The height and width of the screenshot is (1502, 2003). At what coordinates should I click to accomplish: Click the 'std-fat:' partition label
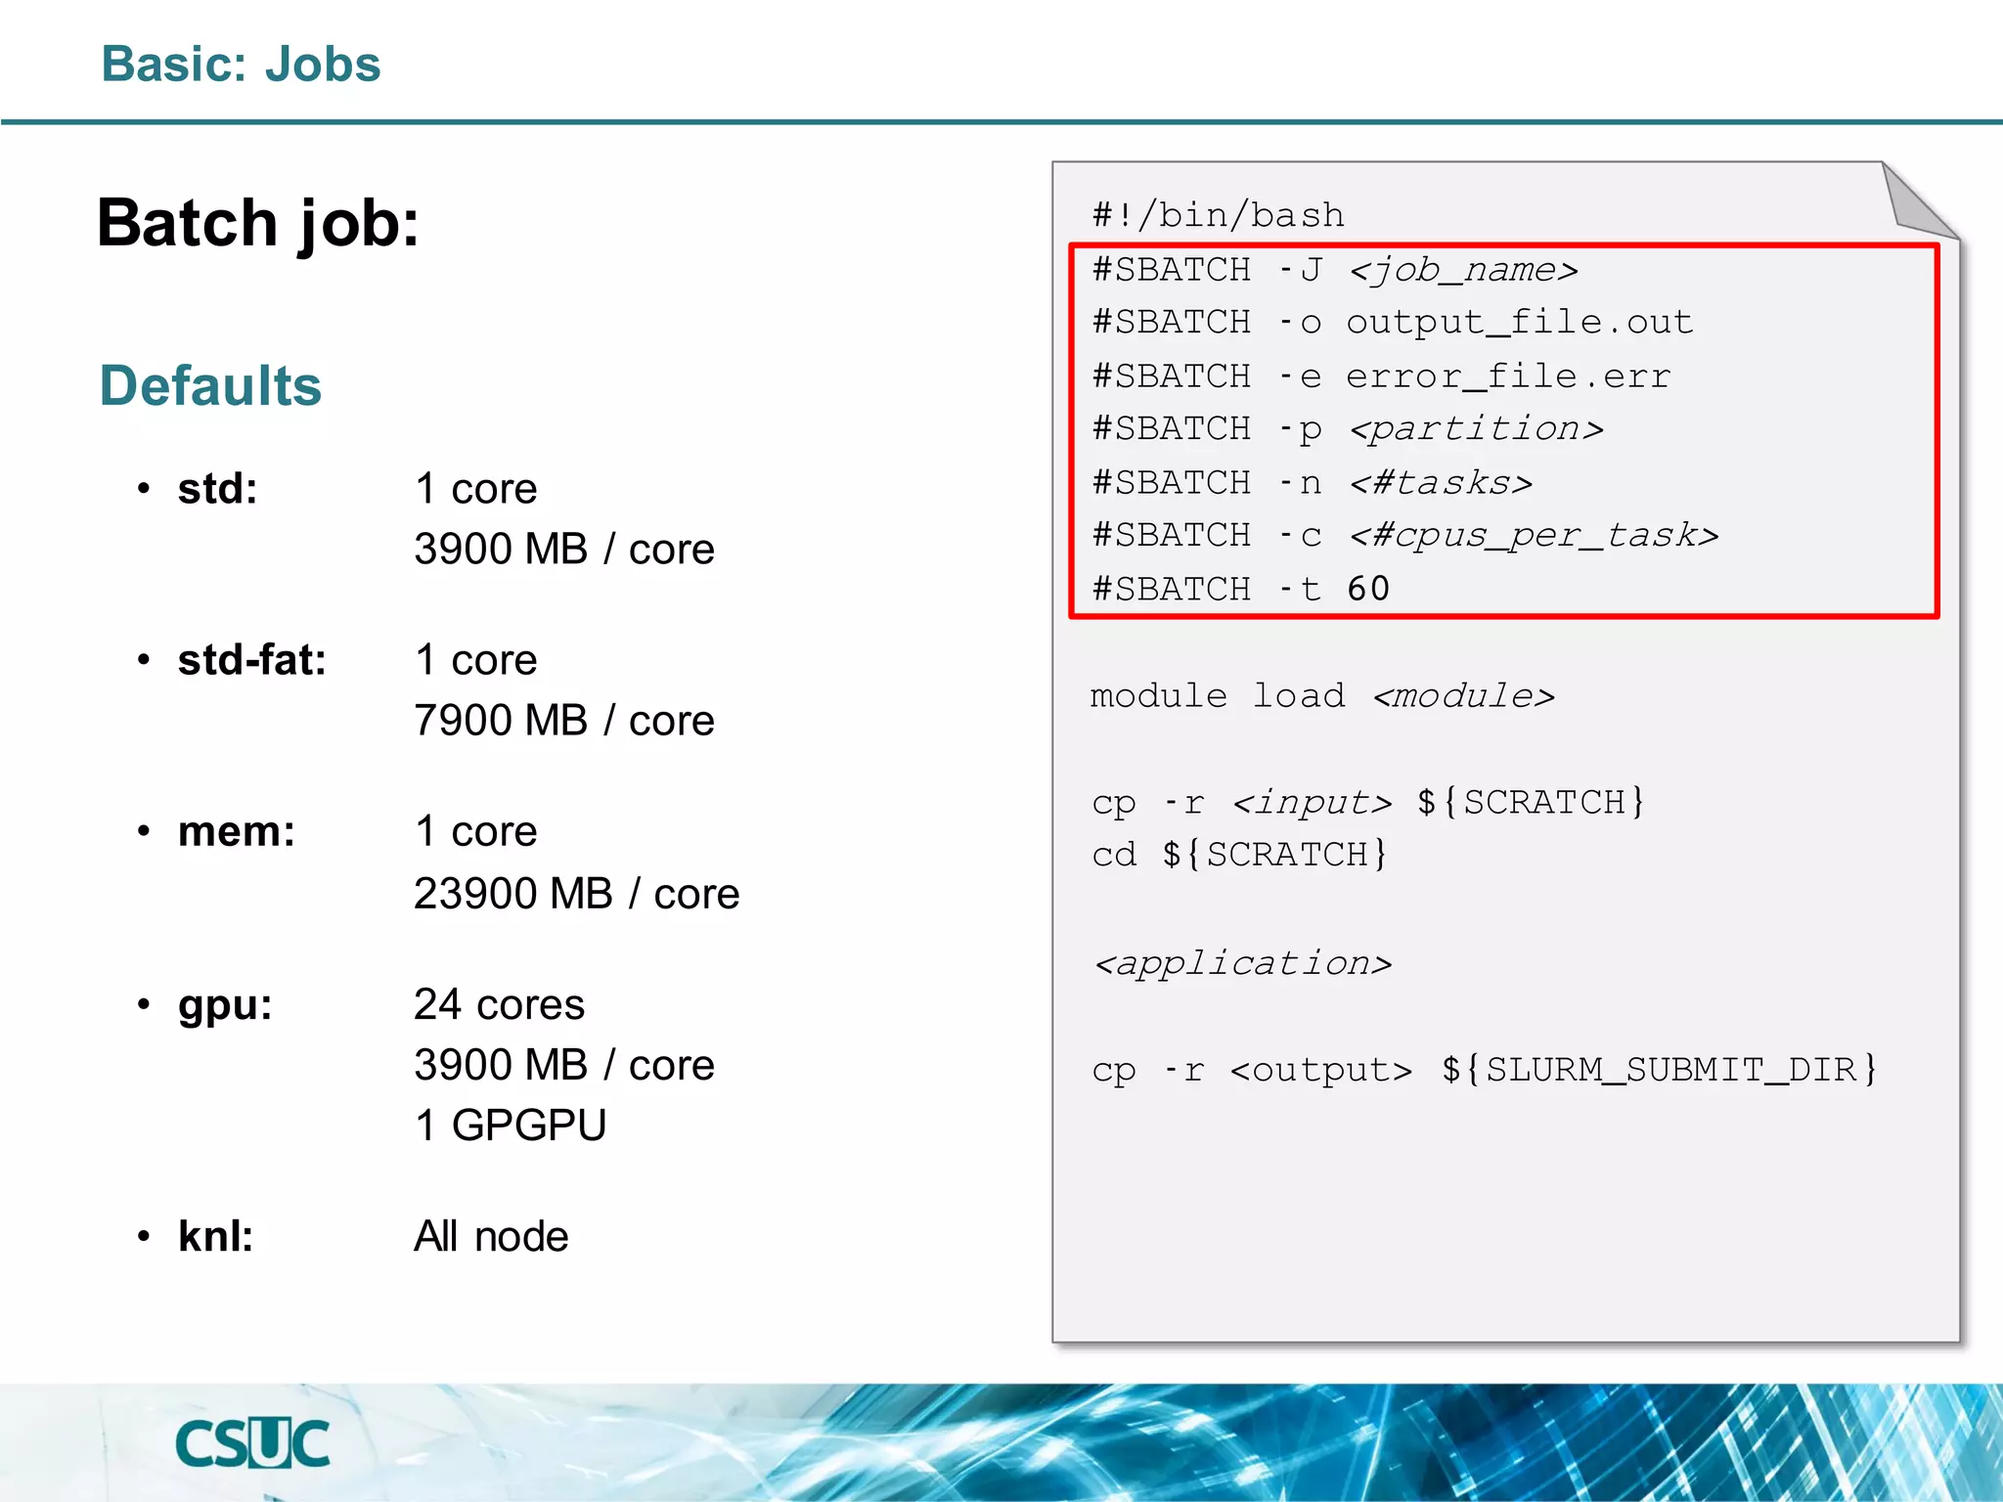(x=251, y=660)
